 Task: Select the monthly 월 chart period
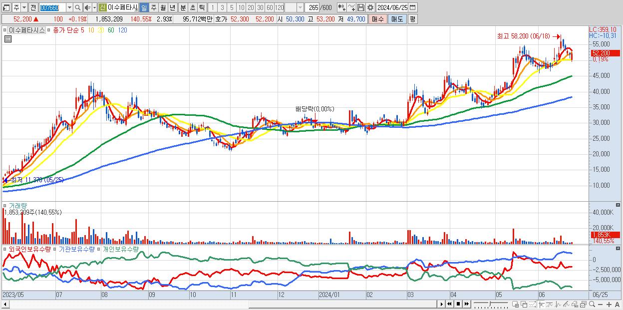163,7
